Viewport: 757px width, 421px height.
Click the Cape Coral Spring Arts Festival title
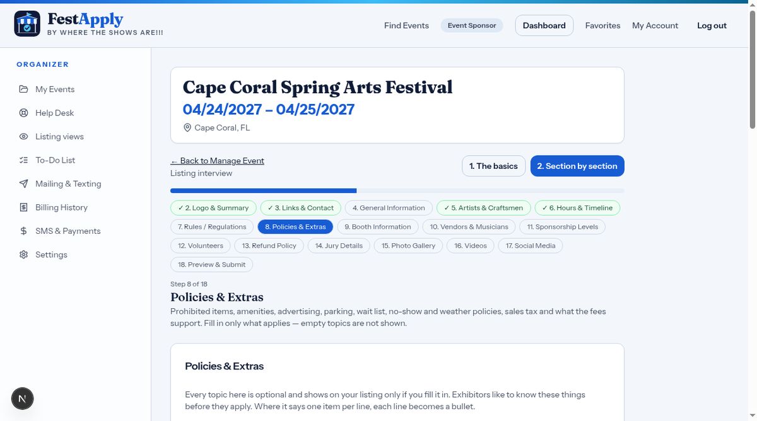point(318,87)
